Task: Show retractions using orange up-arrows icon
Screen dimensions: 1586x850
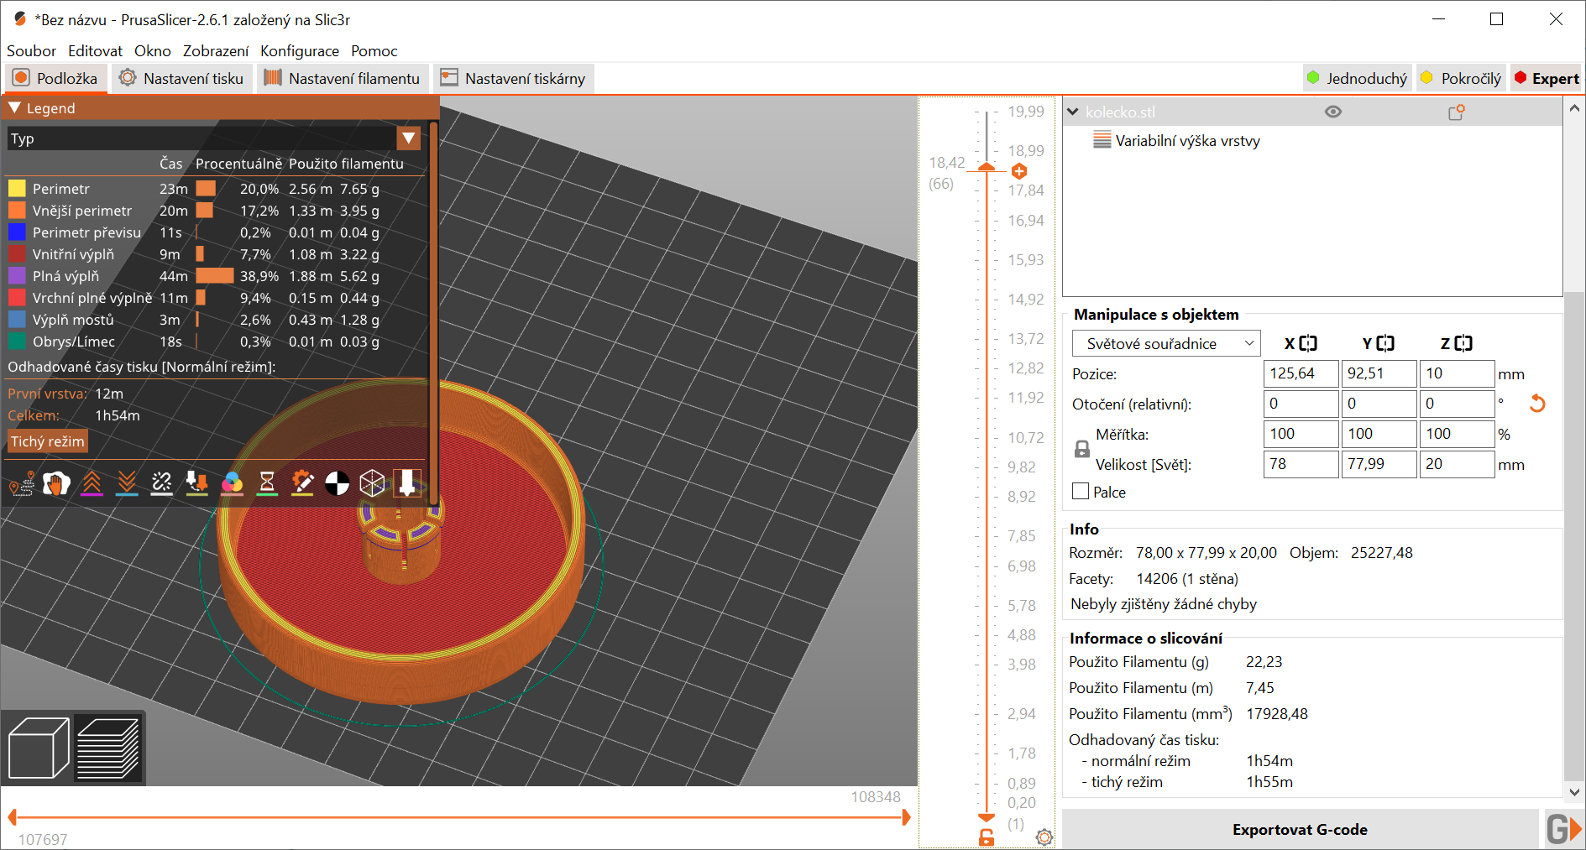Action: tap(92, 483)
